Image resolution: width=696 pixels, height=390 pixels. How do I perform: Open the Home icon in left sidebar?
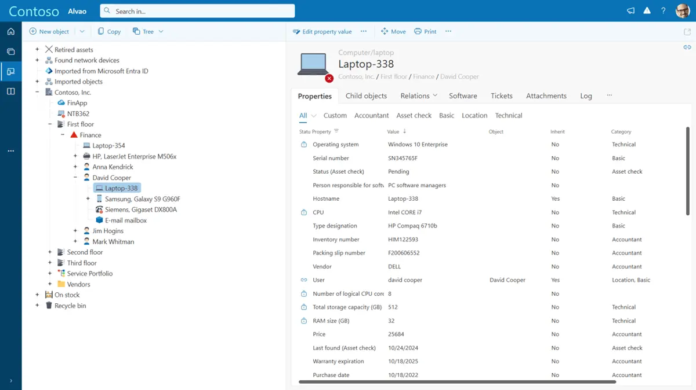(10, 31)
